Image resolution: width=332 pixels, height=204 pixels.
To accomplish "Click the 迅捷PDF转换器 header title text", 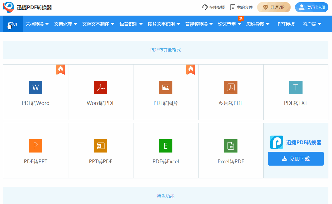I will pos(34,8).
